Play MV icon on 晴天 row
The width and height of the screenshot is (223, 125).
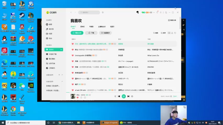point(85,84)
